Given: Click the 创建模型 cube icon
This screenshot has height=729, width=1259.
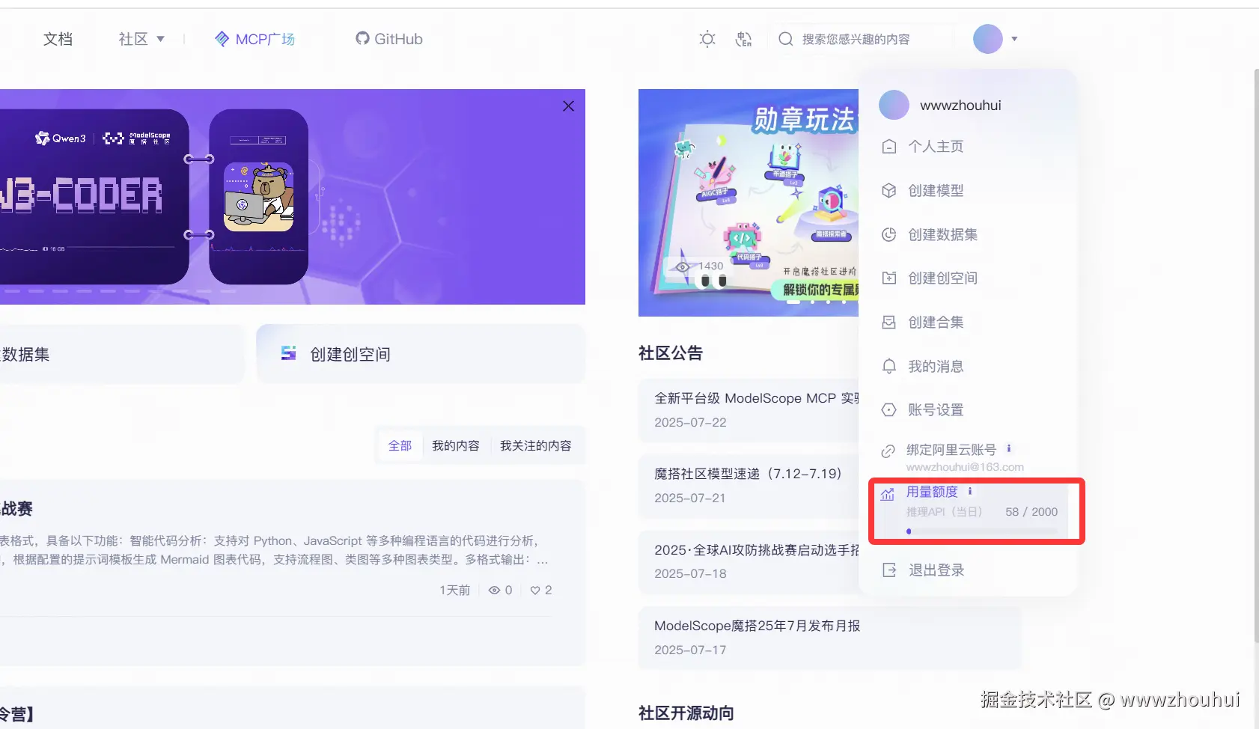Looking at the screenshot, I should click(889, 191).
